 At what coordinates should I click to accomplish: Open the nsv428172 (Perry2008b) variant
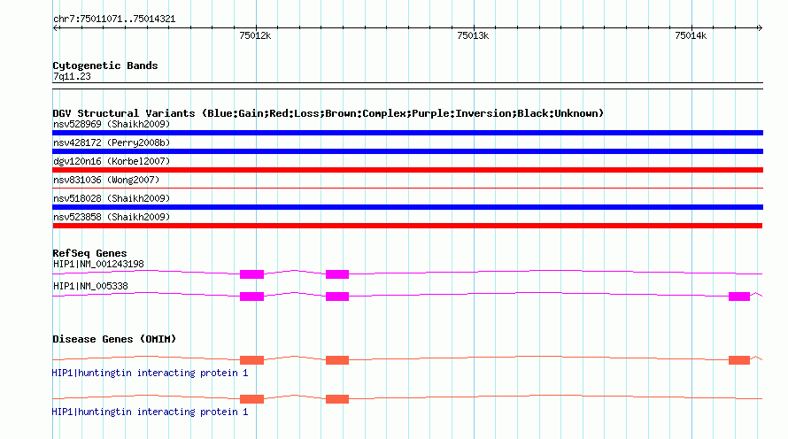point(112,142)
